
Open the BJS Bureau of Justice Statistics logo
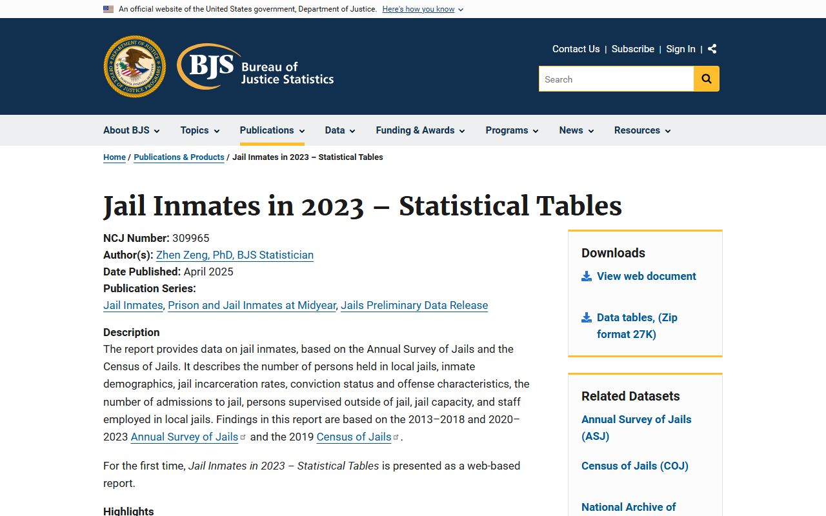tap(256, 66)
